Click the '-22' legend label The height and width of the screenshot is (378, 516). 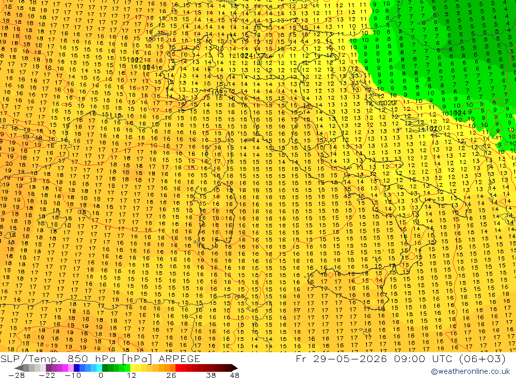47,375
